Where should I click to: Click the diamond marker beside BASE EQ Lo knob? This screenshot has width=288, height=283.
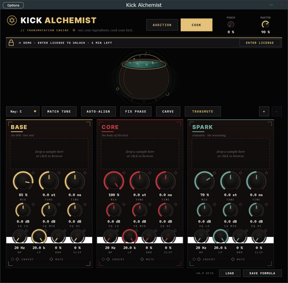pos(33,205)
